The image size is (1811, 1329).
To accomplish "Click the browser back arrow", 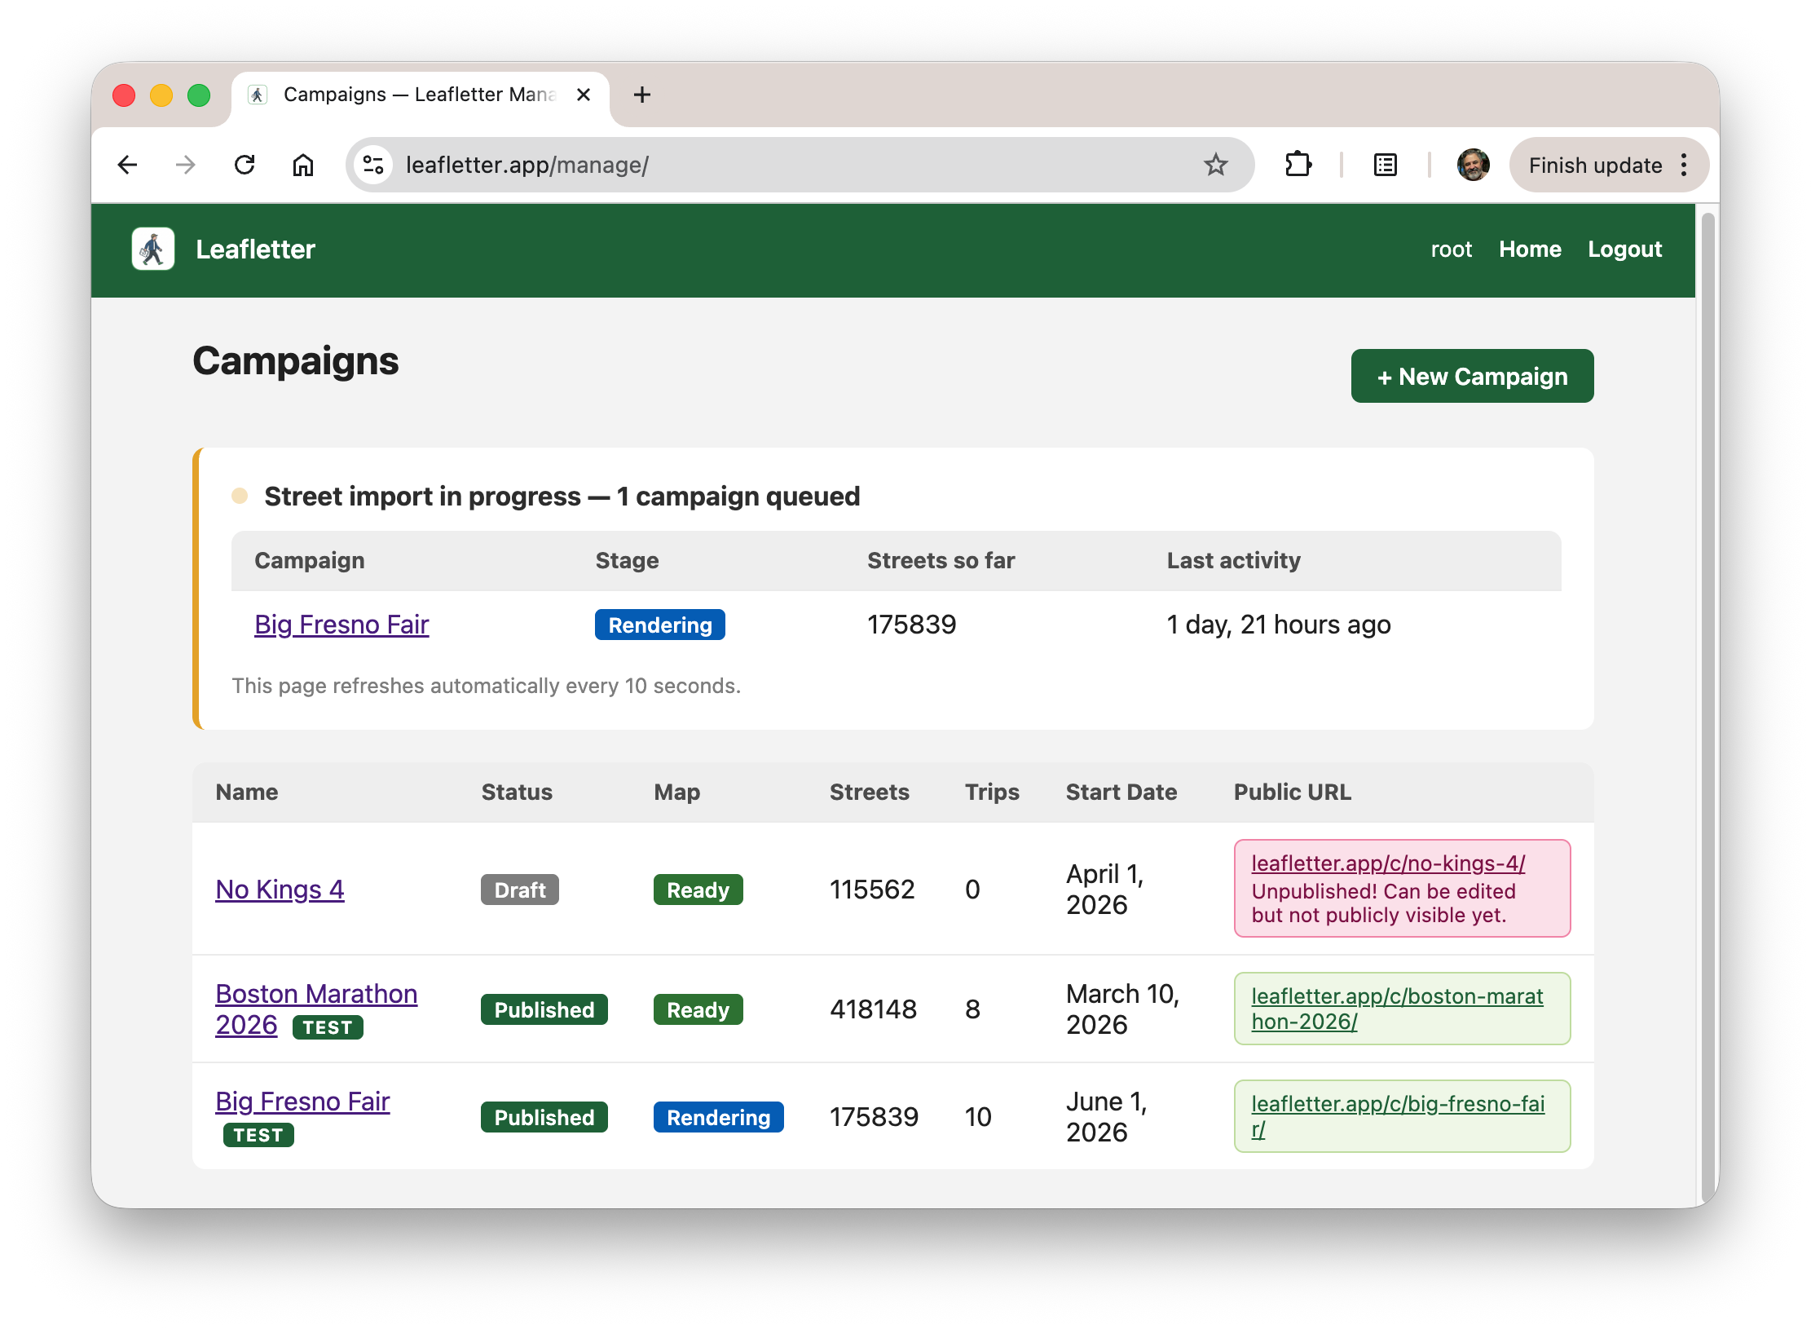I will pos(127,166).
